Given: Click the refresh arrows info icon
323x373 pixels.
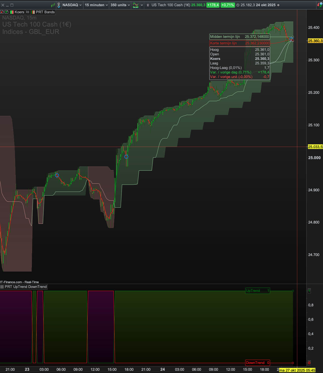Looking at the screenshot, I should (320, 5).
